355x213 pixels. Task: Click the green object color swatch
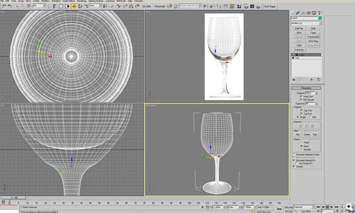coord(320,18)
